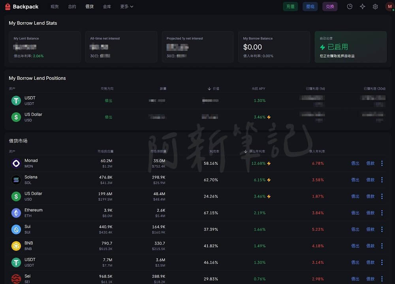The width and height of the screenshot is (395, 284).
Task: Click the My Borrow Balance $0.00 card
Action: (x=274, y=47)
